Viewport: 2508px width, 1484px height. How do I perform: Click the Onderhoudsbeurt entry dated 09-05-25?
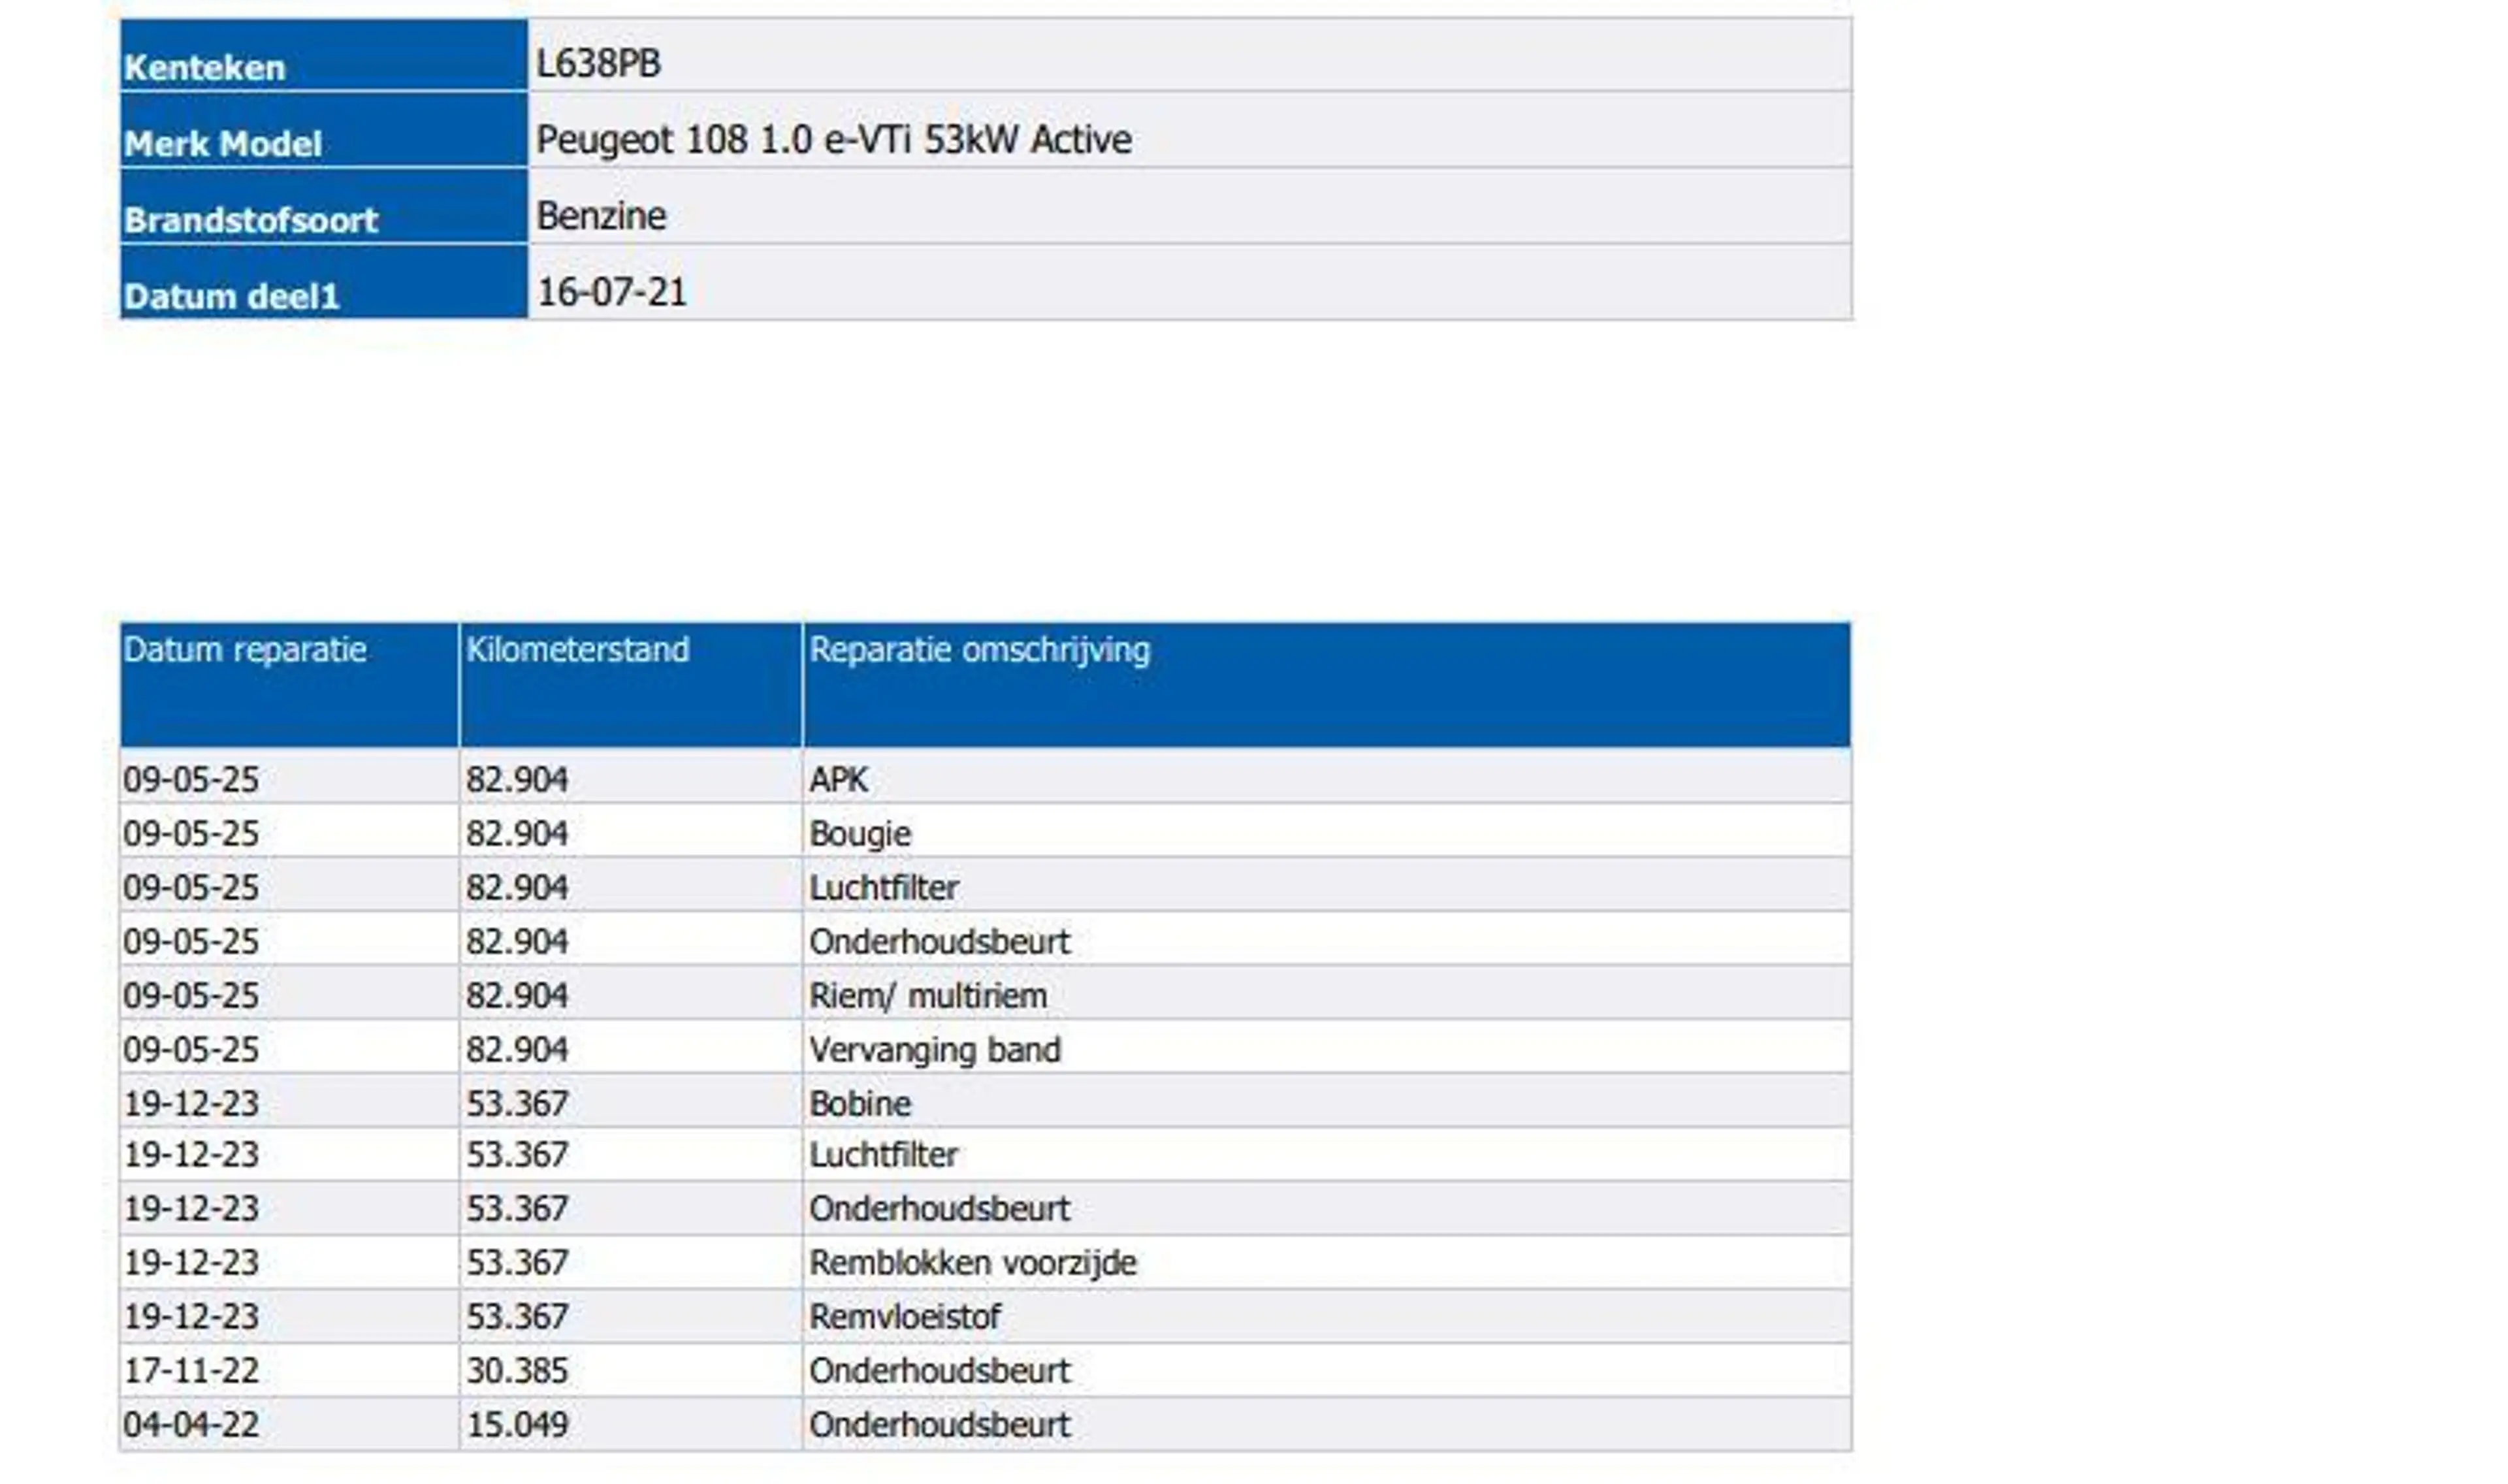click(x=939, y=941)
